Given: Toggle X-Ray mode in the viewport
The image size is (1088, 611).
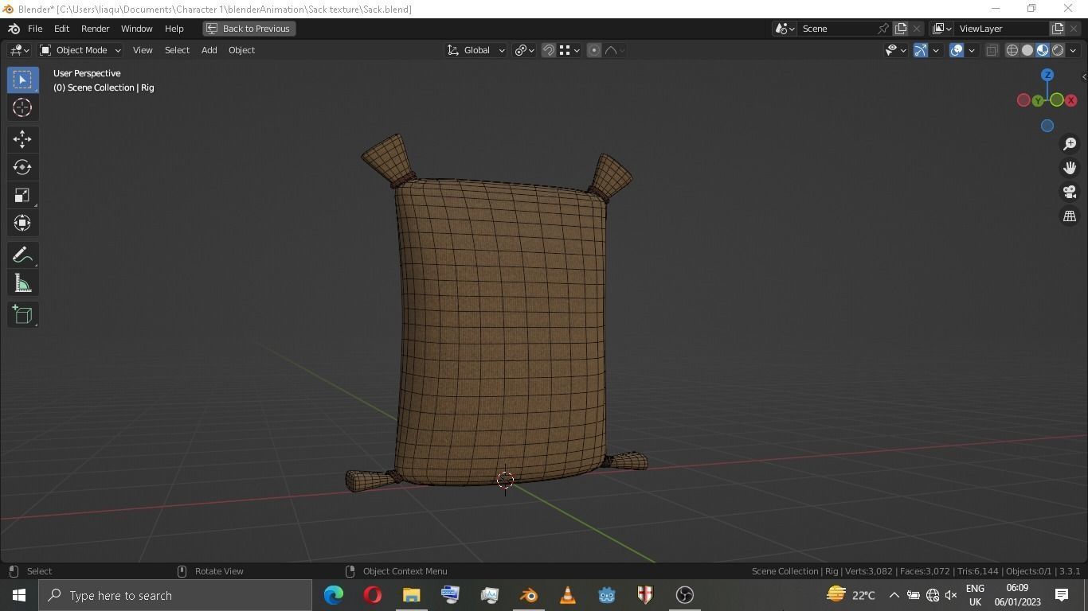Looking at the screenshot, I should (x=992, y=50).
